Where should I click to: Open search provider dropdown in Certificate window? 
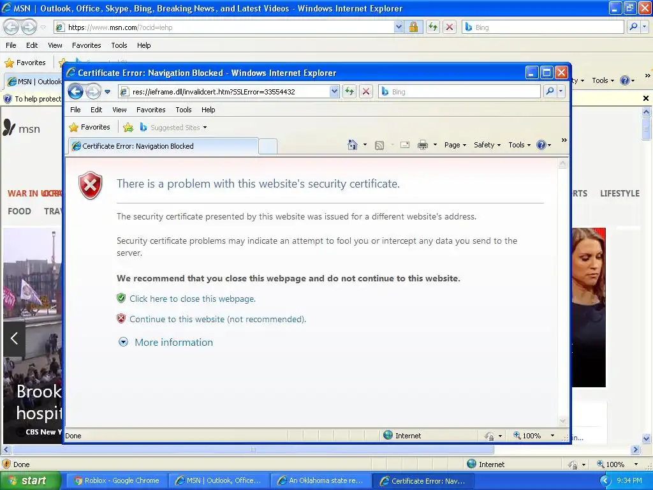click(x=561, y=91)
